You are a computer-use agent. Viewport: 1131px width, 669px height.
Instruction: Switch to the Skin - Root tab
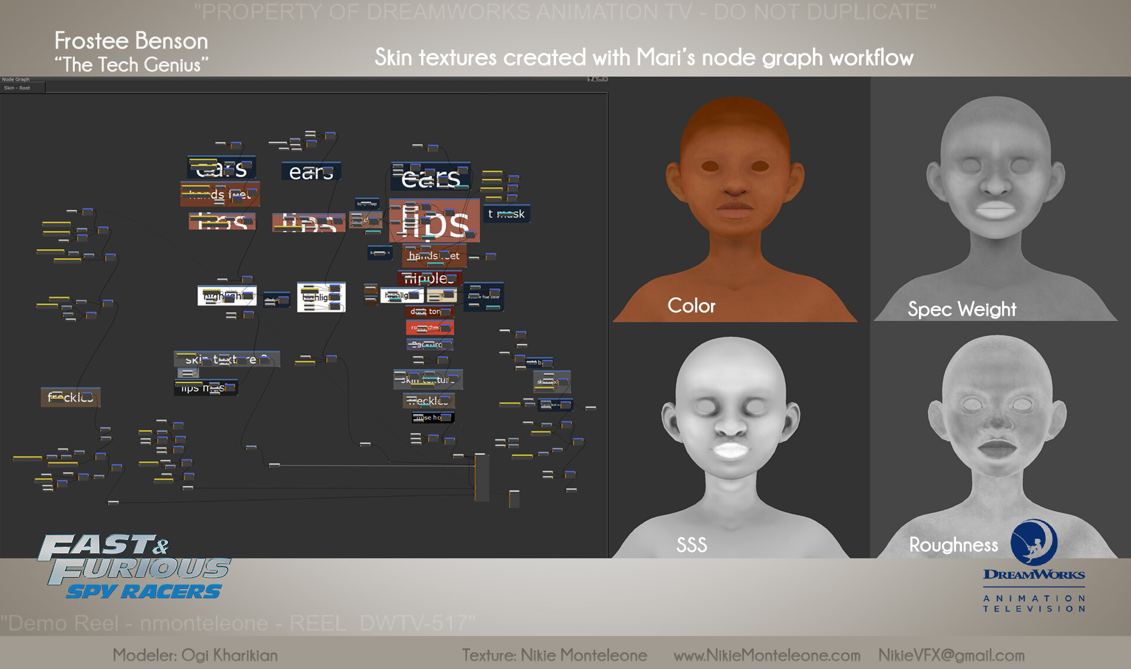point(17,88)
